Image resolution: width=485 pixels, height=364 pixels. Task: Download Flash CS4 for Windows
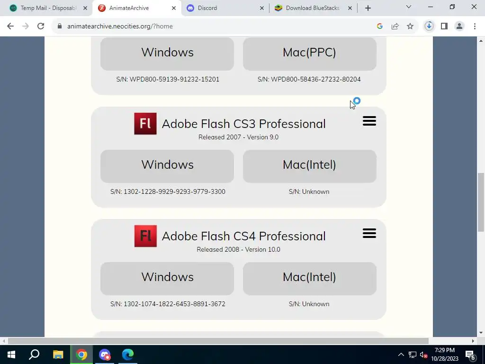pyautogui.click(x=167, y=278)
